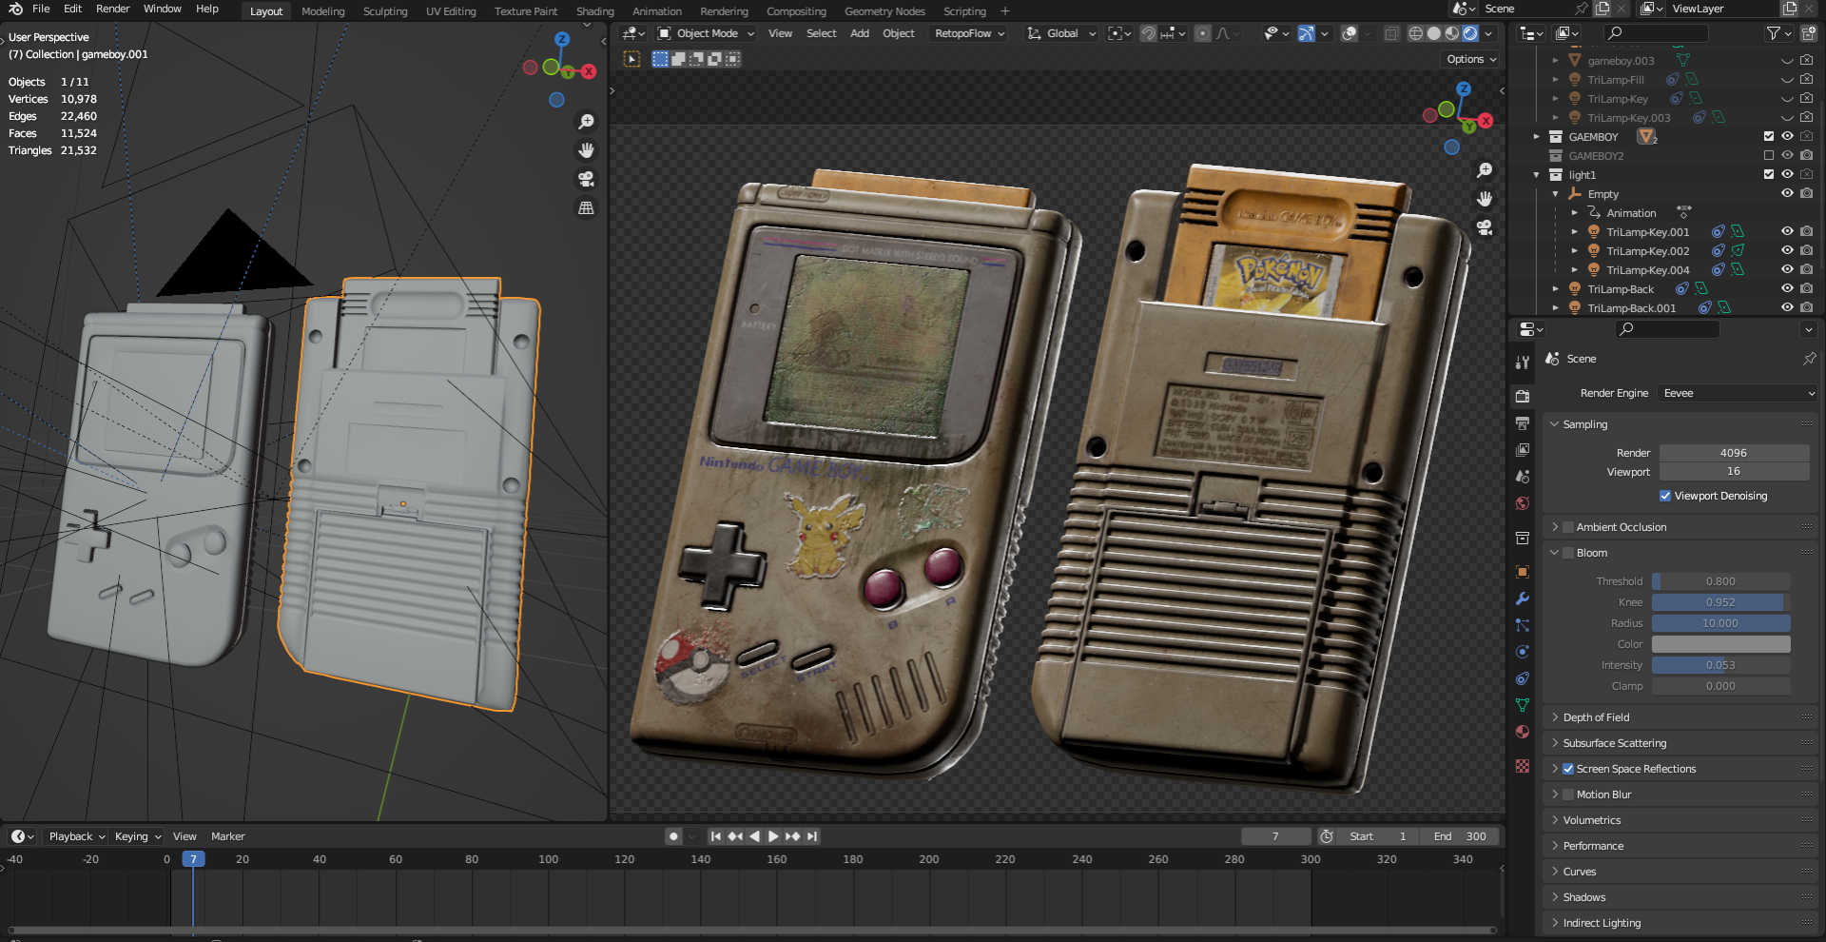Screen dimensions: 1826x942
Task: Select the tweak select tool icon
Action: point(631,59)
